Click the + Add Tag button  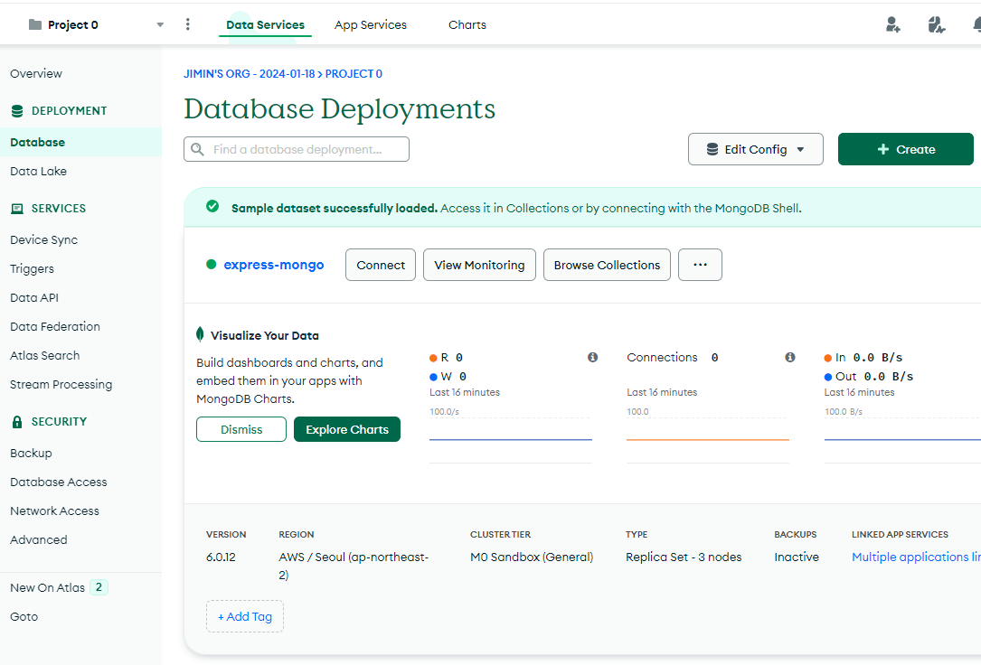tap(245, 616)
